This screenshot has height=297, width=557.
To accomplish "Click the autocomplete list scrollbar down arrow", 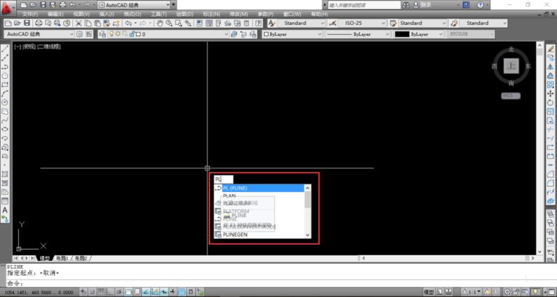I will click(x=308, y=235).
